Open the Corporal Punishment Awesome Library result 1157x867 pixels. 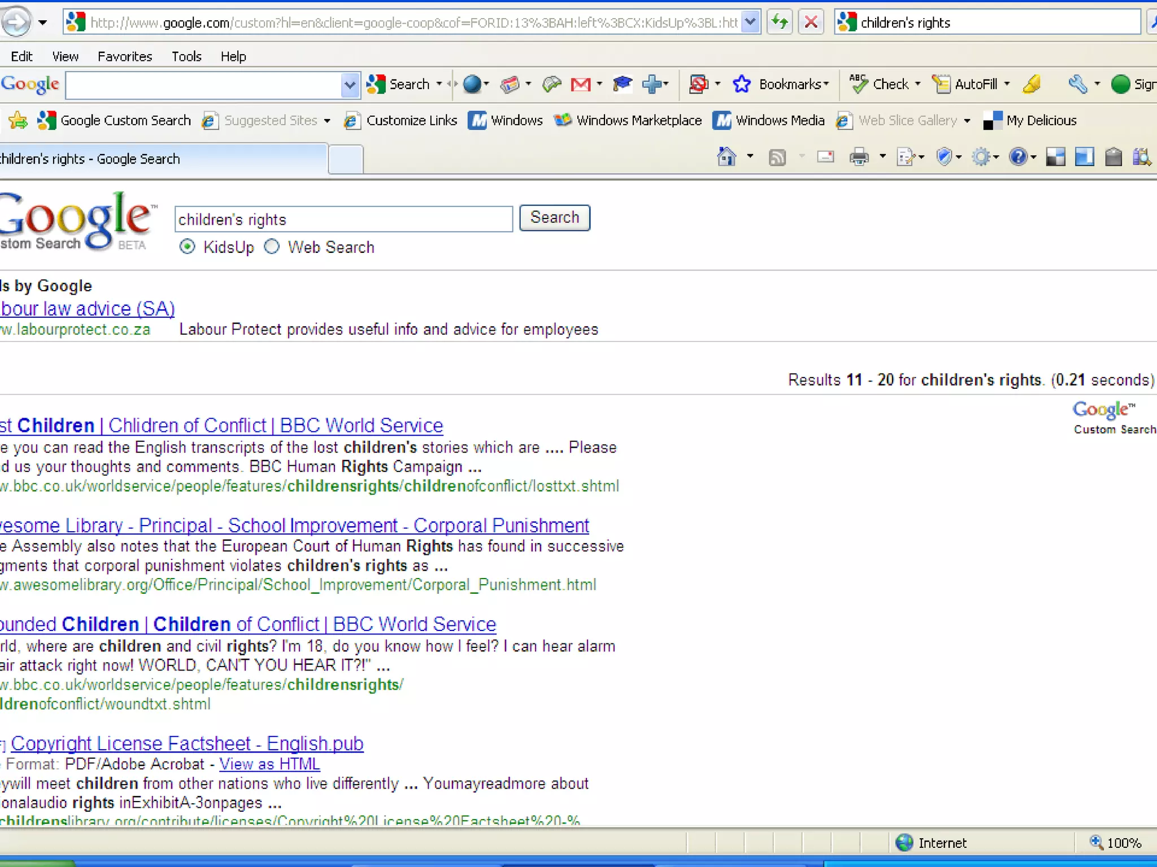point(294,526)
